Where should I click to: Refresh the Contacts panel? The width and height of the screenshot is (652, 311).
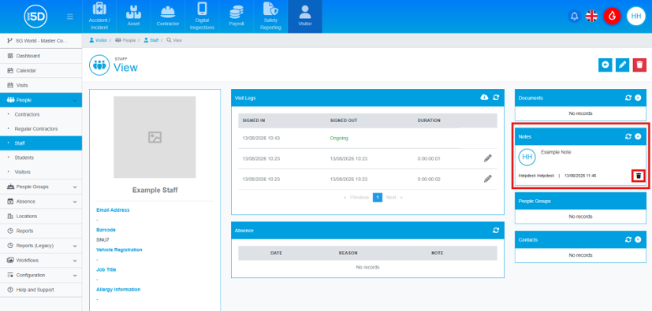[x=628, y=239]
